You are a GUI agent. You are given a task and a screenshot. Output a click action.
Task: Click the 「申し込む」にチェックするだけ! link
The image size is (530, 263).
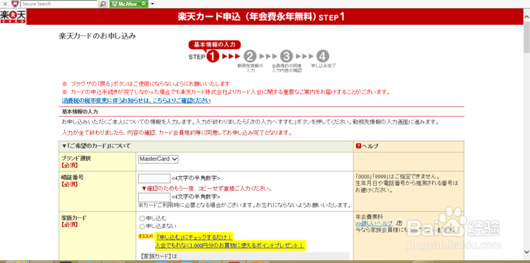[195, 237]
